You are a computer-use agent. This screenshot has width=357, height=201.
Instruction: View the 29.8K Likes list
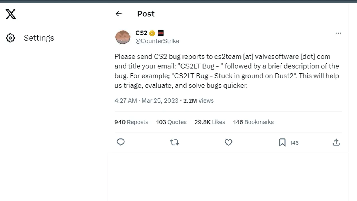click(210, 122)
